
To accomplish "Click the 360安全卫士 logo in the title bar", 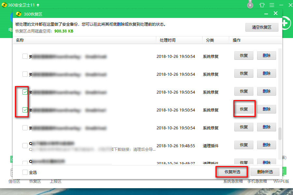I will (5, 5).
